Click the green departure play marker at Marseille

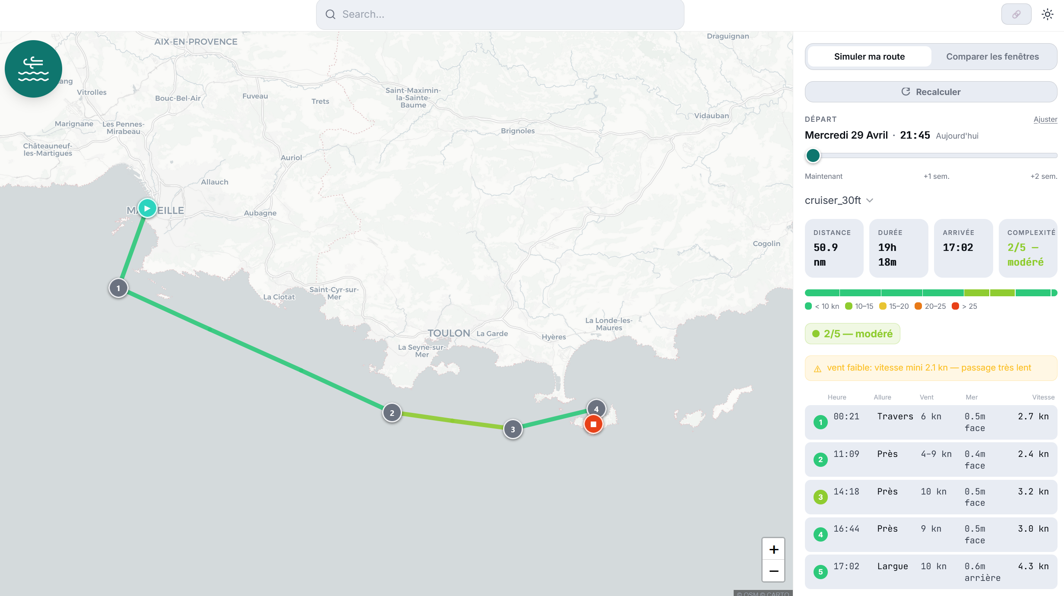point(147,208)
